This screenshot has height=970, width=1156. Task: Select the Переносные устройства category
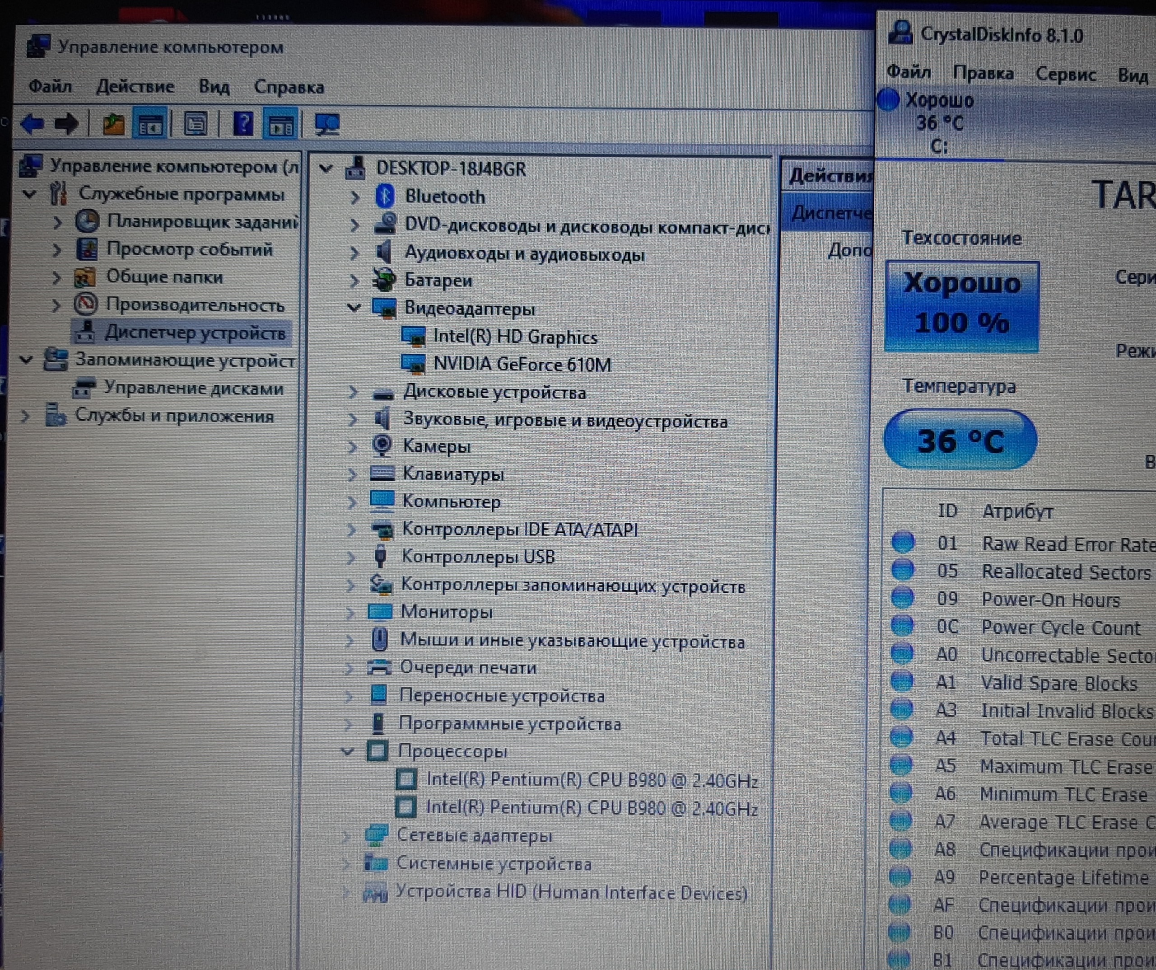tap(502, 695)
